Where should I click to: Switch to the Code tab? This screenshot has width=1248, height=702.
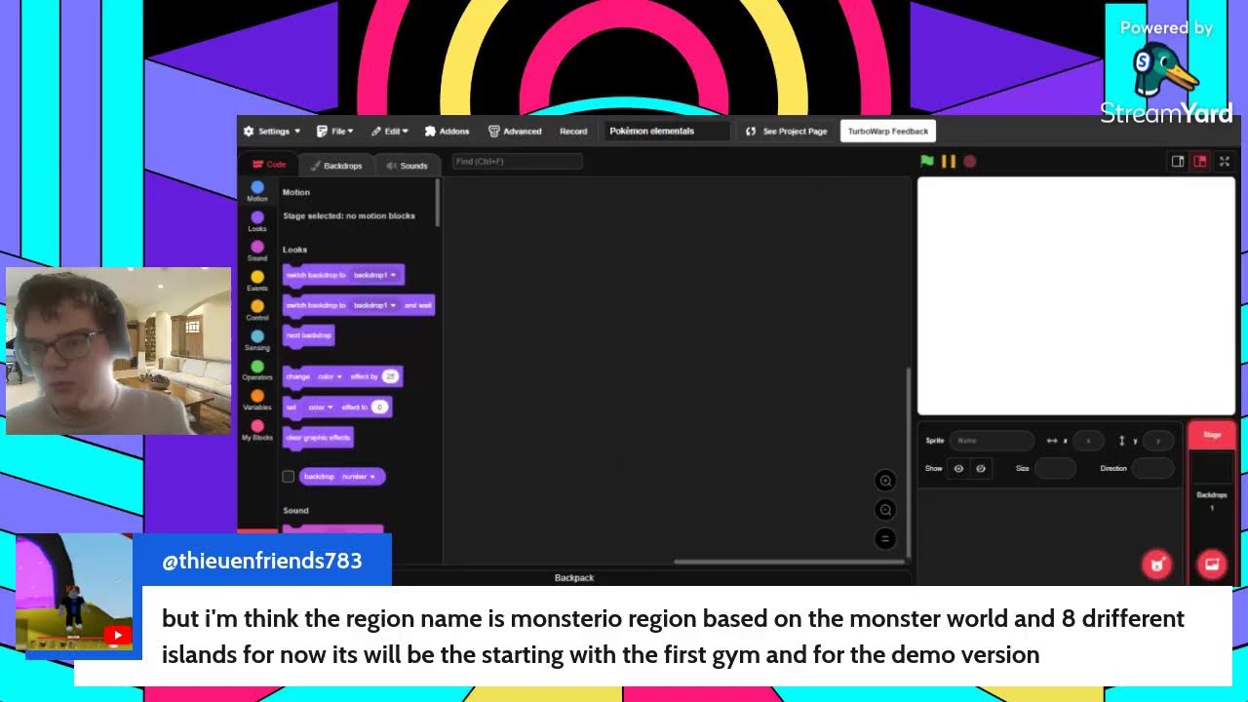coord(269,165)
